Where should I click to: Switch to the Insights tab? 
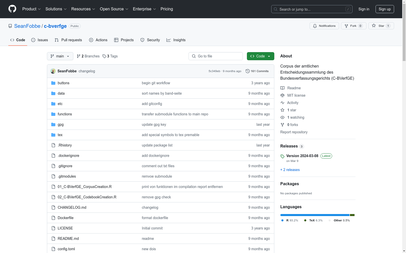tap(176, 40)
